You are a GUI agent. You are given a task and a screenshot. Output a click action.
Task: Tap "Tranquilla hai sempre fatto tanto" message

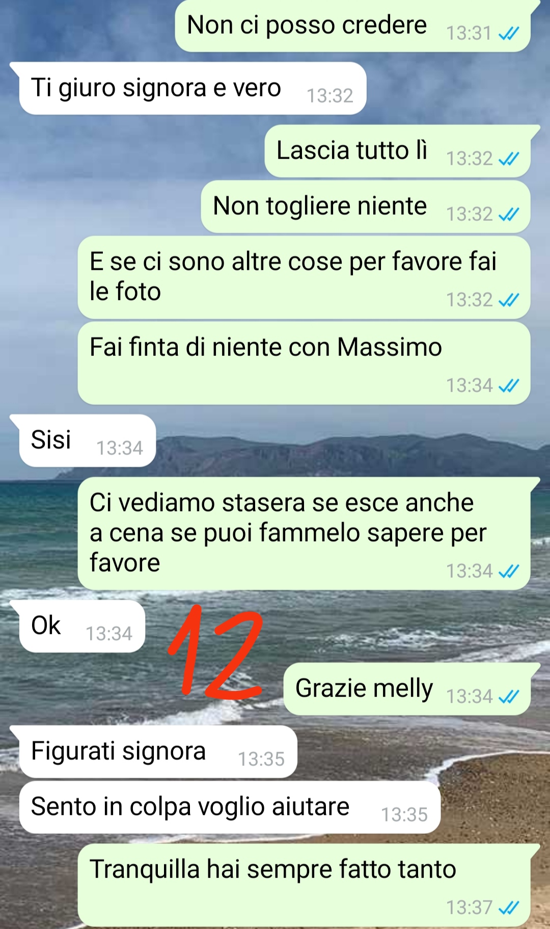tap(304, 885)
